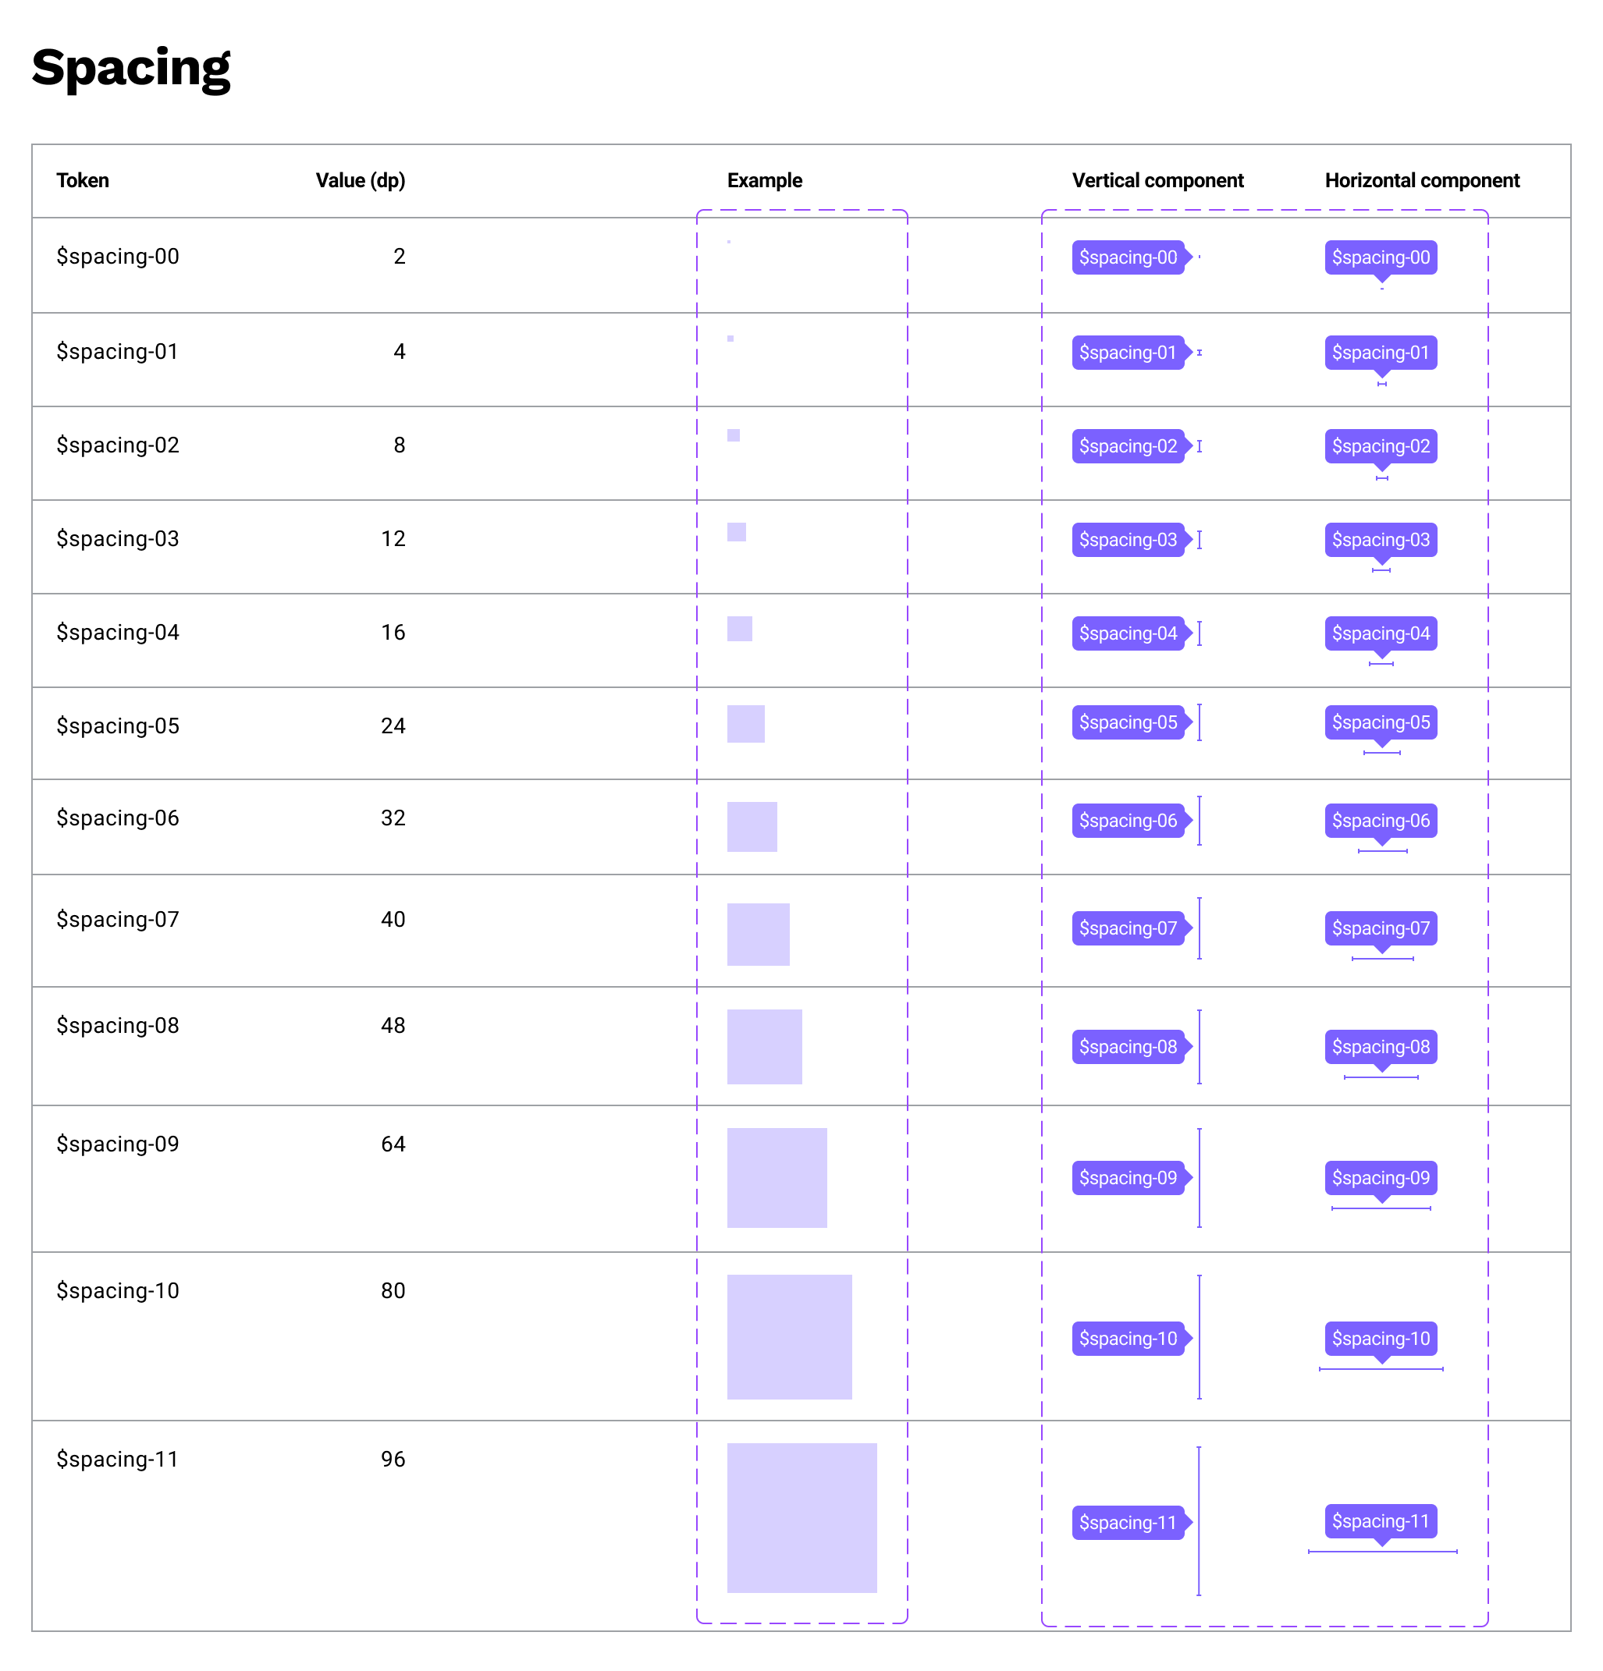Image resolution: width=1603 pixels, height=1671 pixels.
Task: Click the Spacing page title
Action: coord(131,67)
